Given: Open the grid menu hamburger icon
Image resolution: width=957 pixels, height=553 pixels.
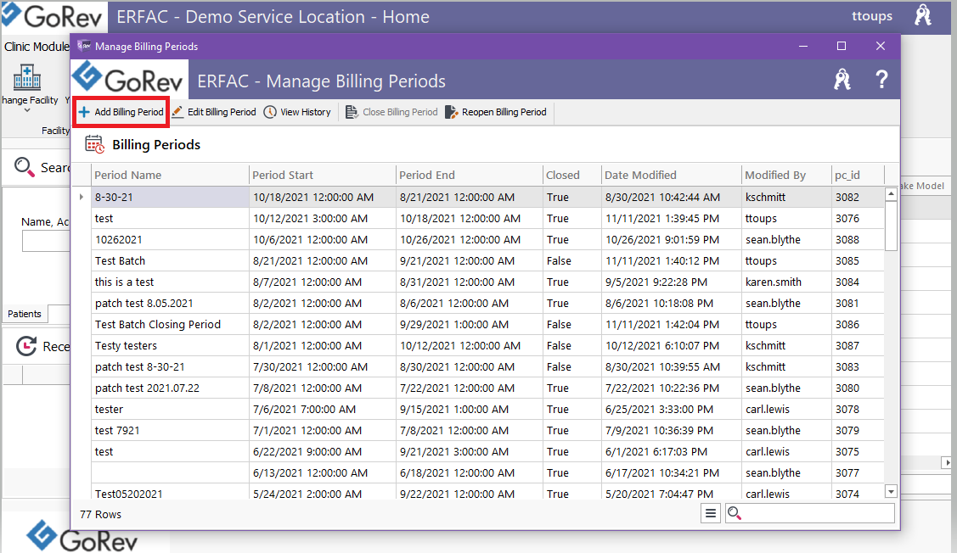Looking at the screenshot, I should click(711, 513).
